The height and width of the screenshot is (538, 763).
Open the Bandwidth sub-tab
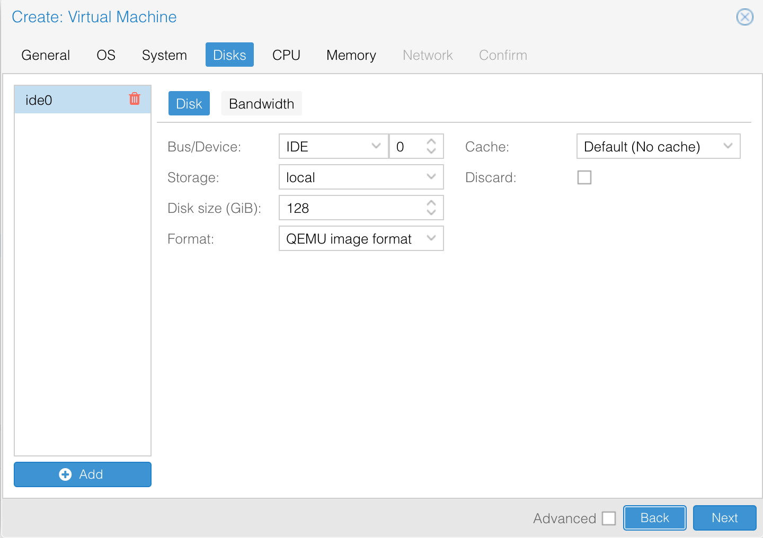click(261, 104)
